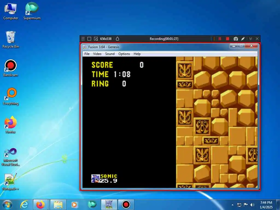Select the Microsoft Visual Studio desktop shortcut
Screen dimensions: 280x210
11,157
